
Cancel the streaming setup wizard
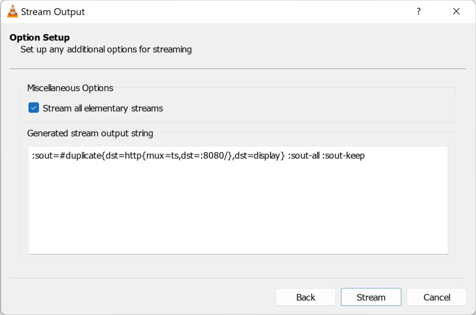tap(436, 297)
